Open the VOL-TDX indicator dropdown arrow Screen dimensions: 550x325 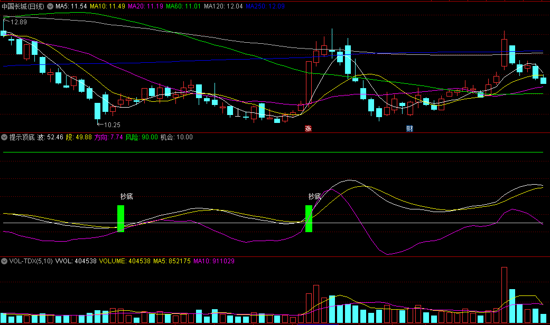4,261
